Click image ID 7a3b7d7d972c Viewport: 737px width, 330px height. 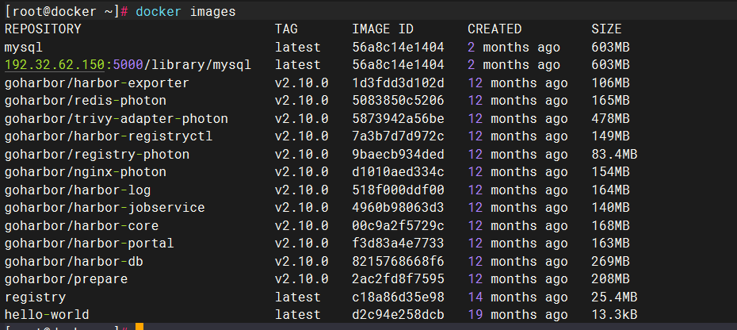click(398, 136)
